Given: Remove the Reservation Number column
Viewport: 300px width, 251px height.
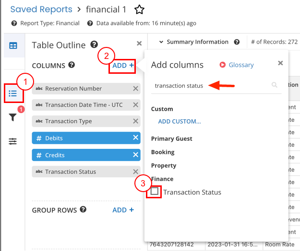Looking at the screenshot, I should (135, 89).
